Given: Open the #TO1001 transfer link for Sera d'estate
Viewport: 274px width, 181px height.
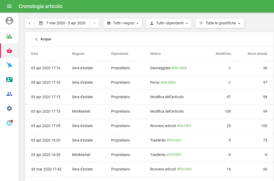Looking at the screenshot, I should coord(174,140).
